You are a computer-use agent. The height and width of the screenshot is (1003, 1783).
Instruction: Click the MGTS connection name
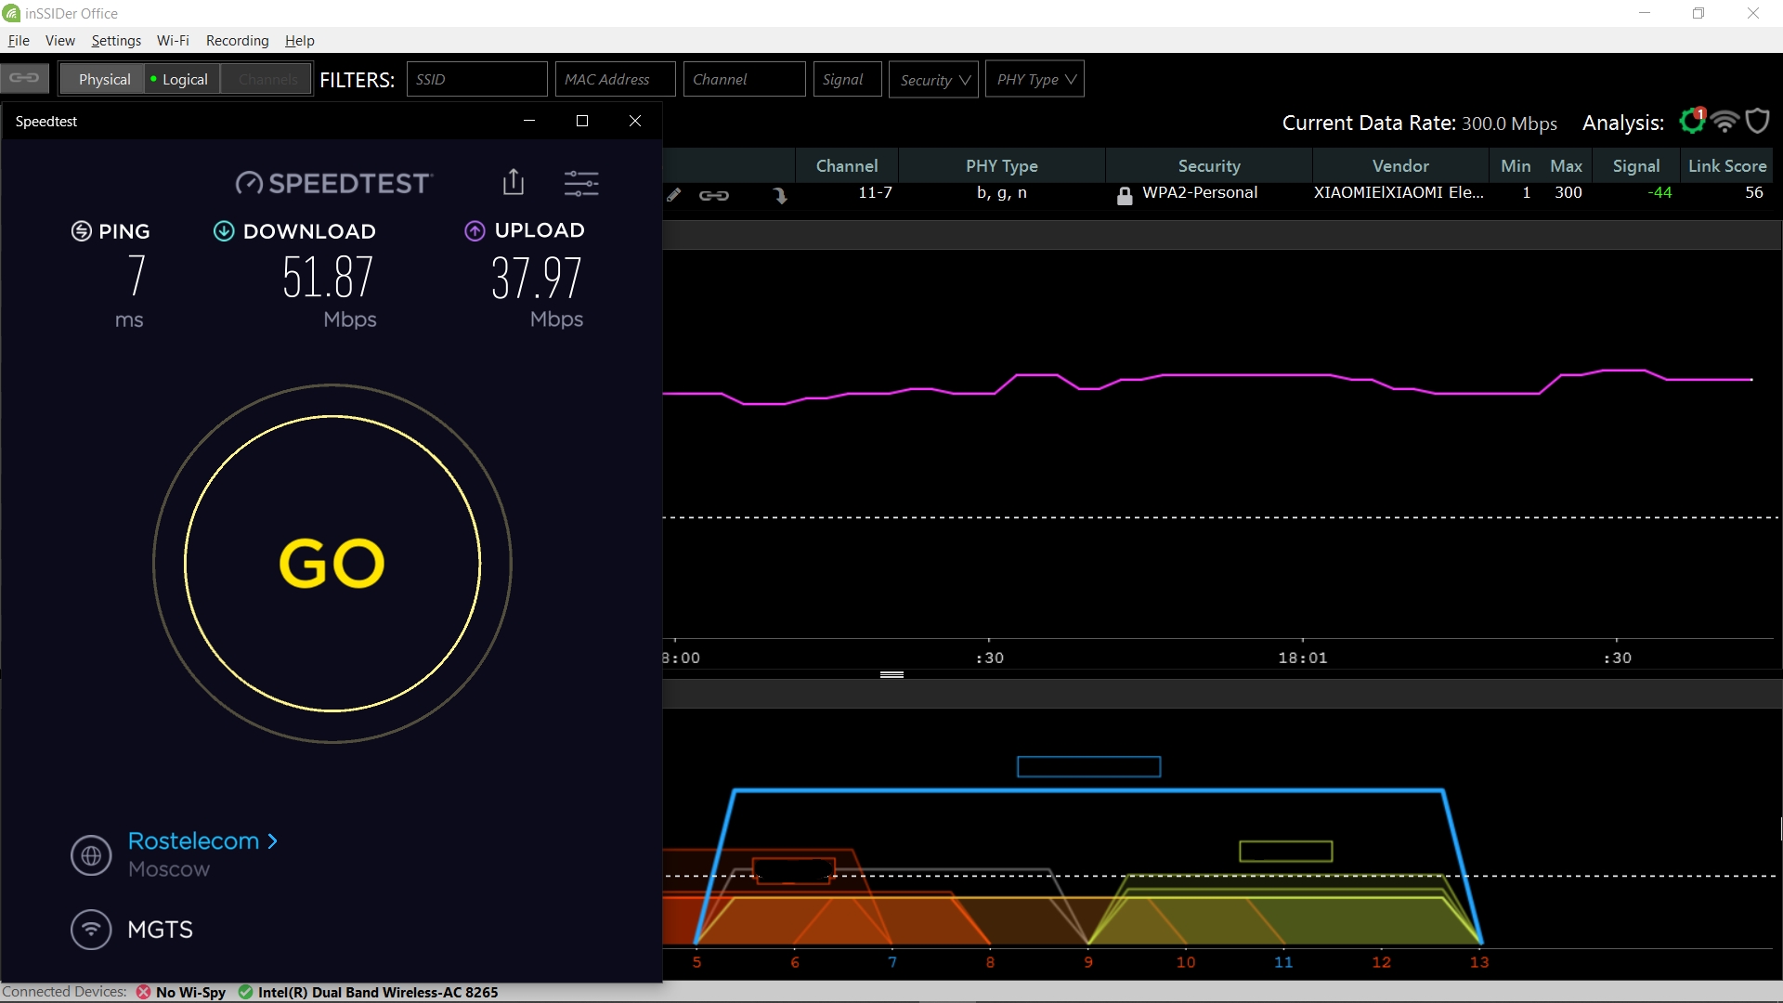160,930
